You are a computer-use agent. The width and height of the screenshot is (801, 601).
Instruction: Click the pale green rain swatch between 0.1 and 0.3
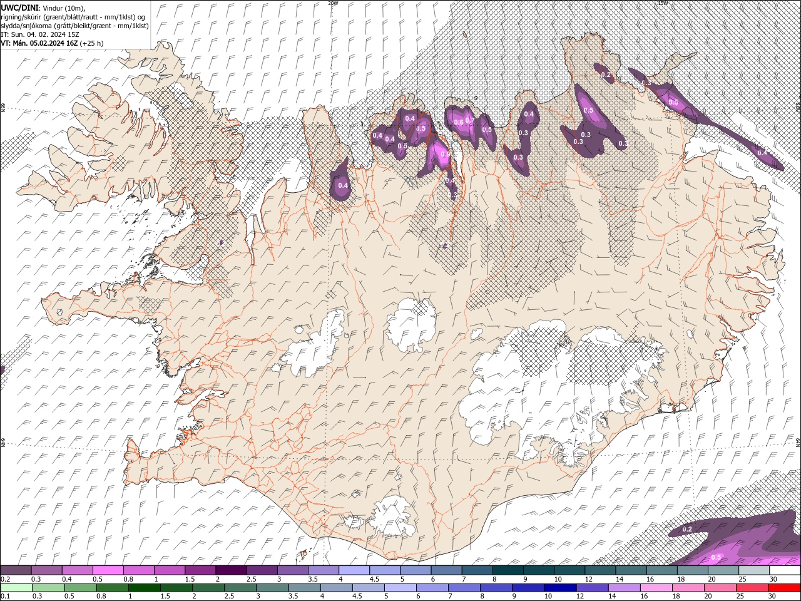[16, 588]
